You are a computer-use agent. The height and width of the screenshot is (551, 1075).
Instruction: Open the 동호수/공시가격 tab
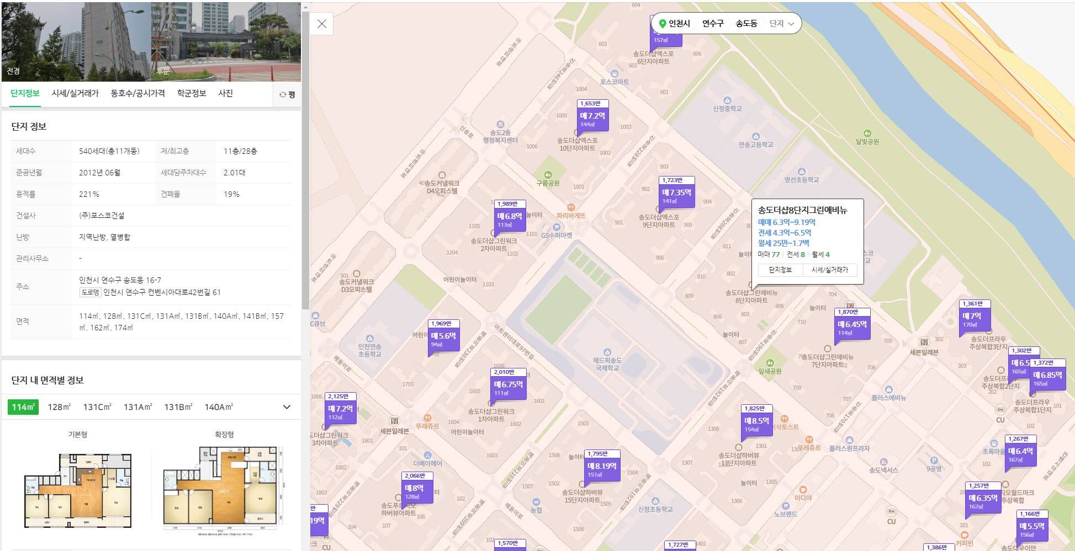137,93
